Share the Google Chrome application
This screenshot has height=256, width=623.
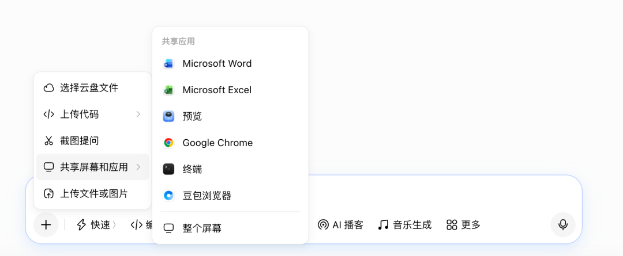230,143
